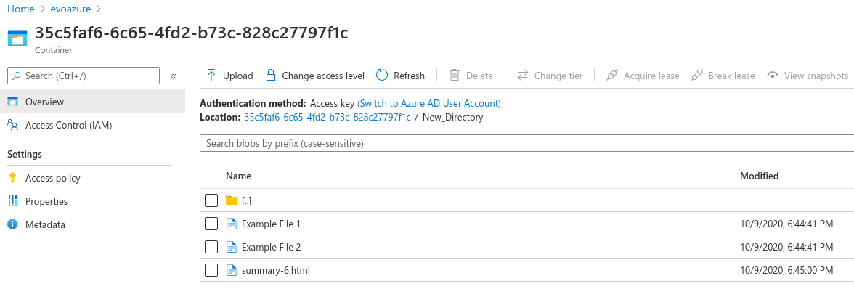Navigate to the evoazure breadcrumb
Viewport: 854px width, 289px height.
[71, 9]
